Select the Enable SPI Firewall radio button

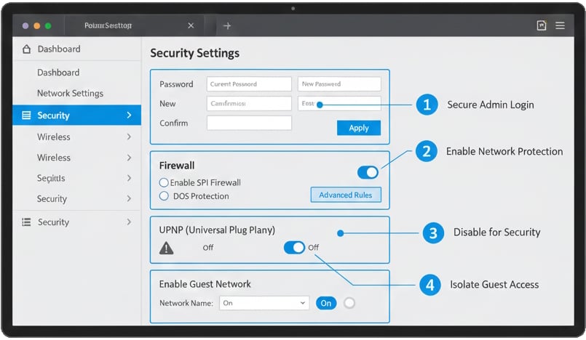pos(164,182)
